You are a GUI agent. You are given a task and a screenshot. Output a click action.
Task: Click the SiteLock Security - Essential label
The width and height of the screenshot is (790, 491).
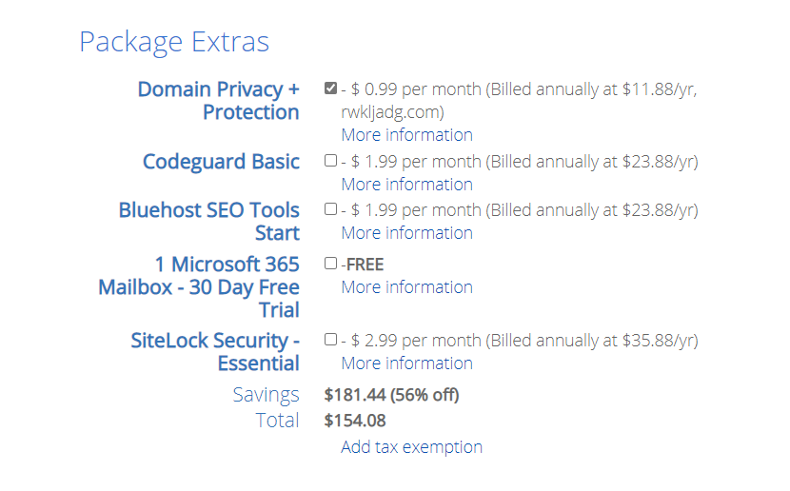(x=215, y=352)
